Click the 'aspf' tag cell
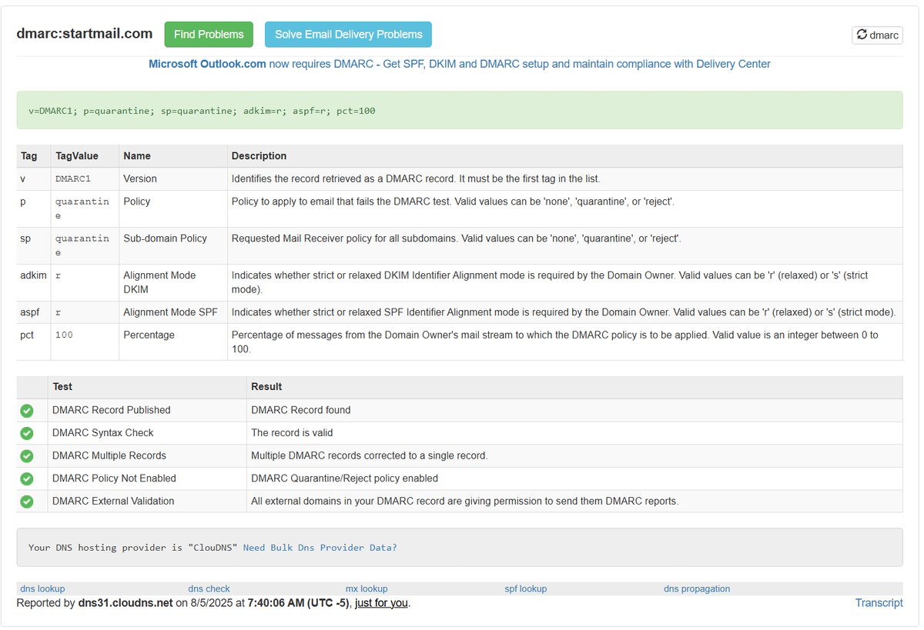The width and height of the screenshot is (924, 630). click(34, 313)
